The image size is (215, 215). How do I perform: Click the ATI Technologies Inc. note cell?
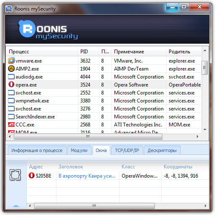pos(138,125)
